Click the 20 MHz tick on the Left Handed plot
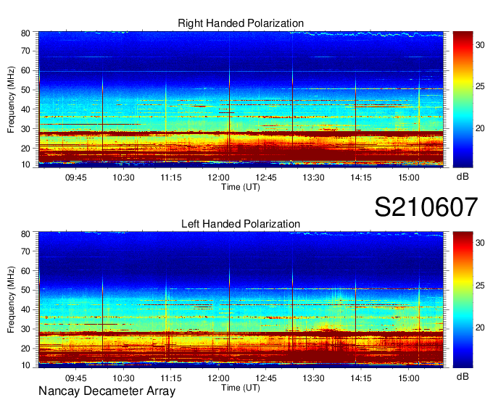Image resolution: width=493 pixels, height=400 pixels. [25, 349]
